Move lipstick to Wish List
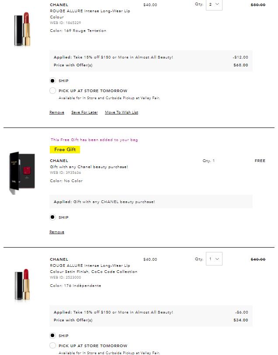The image size is (278, 355). (122, 113)
